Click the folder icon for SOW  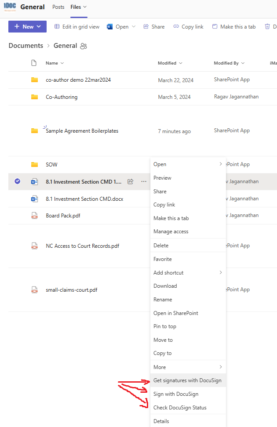pyautogui.click(x=34, y=164)
